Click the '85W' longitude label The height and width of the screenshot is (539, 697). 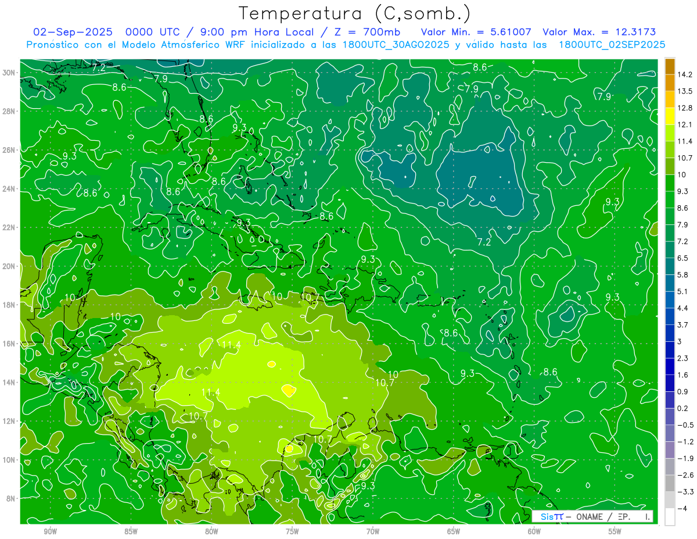131,531
